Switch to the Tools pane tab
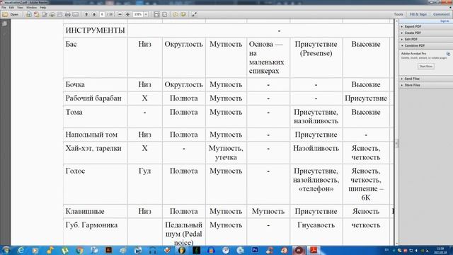This screenshot has width=453, height=255. 398,14
